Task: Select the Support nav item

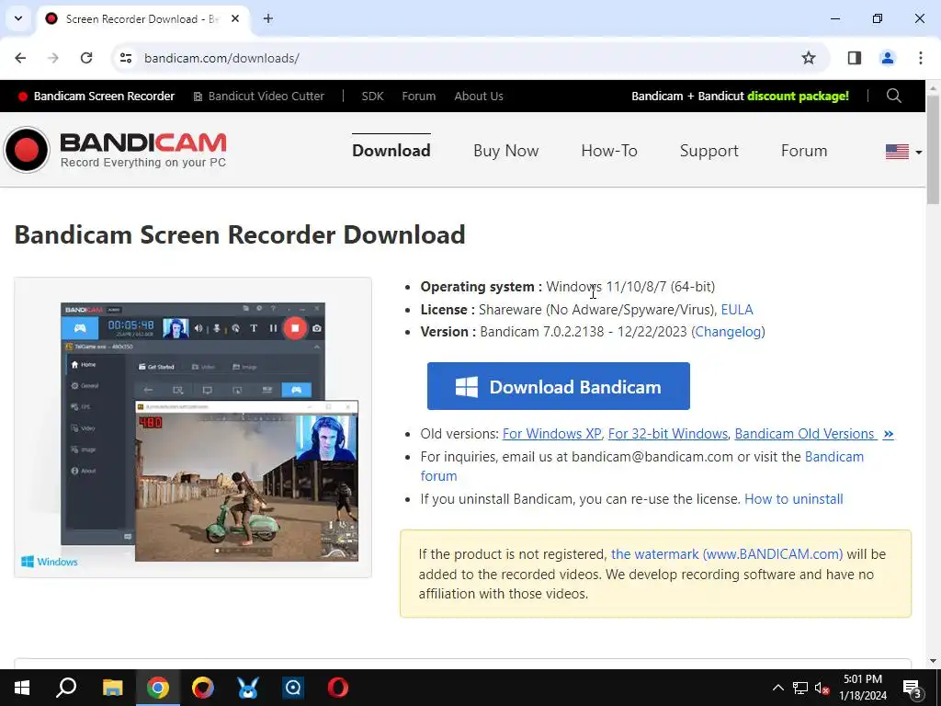Action: pos(709,151)
